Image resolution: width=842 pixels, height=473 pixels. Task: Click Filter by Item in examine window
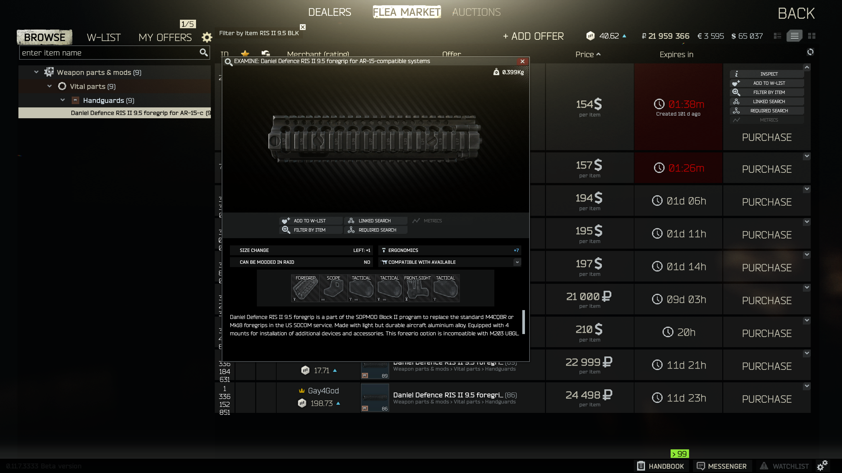[311, 230]
